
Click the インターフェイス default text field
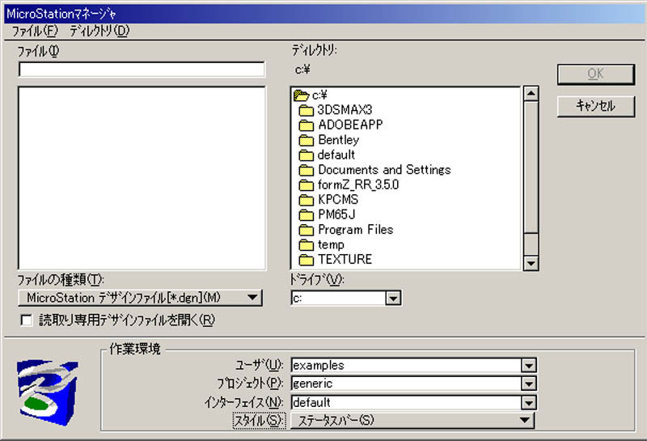406,403
